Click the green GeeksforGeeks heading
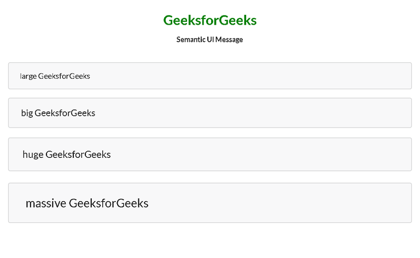The image size is (420, 258). pos(210,20)
